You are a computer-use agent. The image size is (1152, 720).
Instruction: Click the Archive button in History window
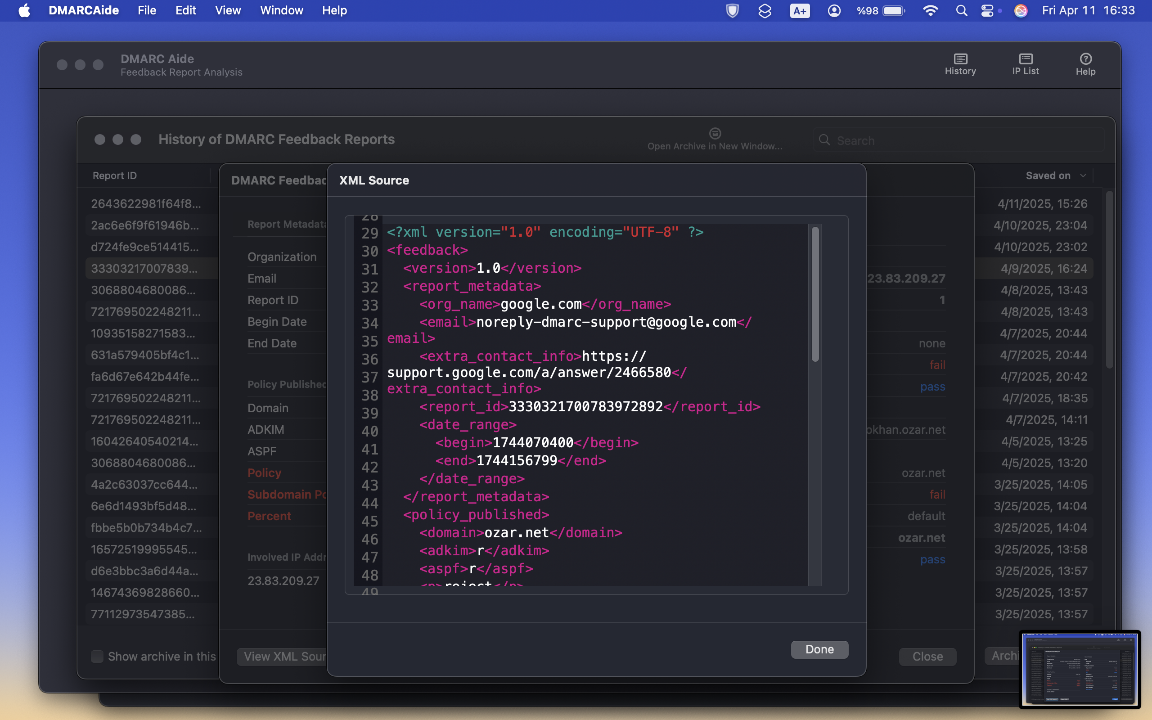point(1002,656)
